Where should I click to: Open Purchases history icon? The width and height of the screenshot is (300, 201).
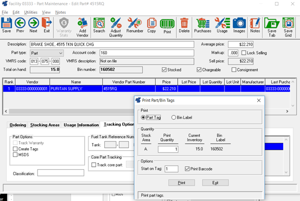coord(202,25)
